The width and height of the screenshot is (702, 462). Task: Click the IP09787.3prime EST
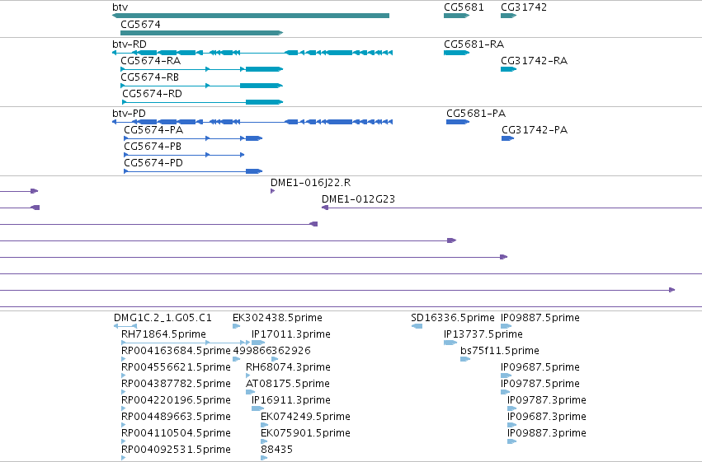tap(511, 408)
